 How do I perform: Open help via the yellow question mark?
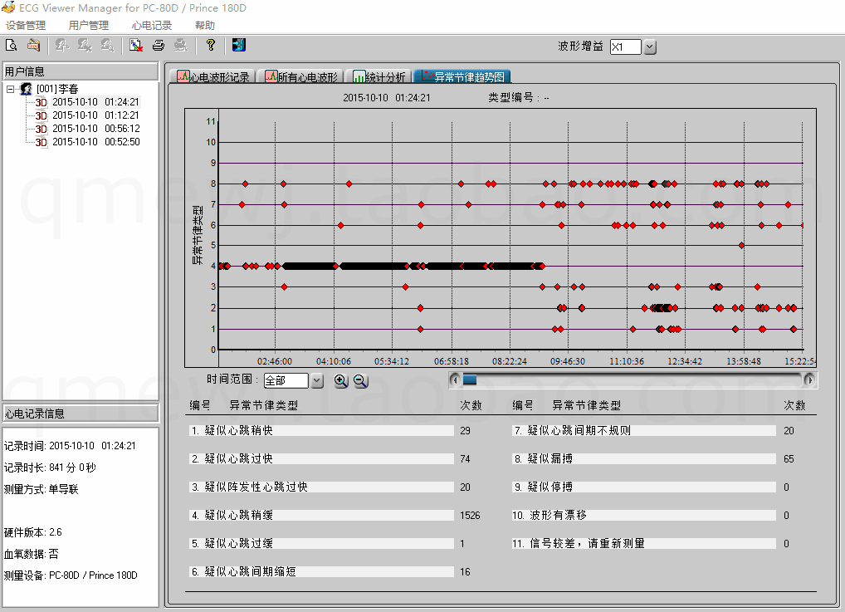tap(210, 46)
